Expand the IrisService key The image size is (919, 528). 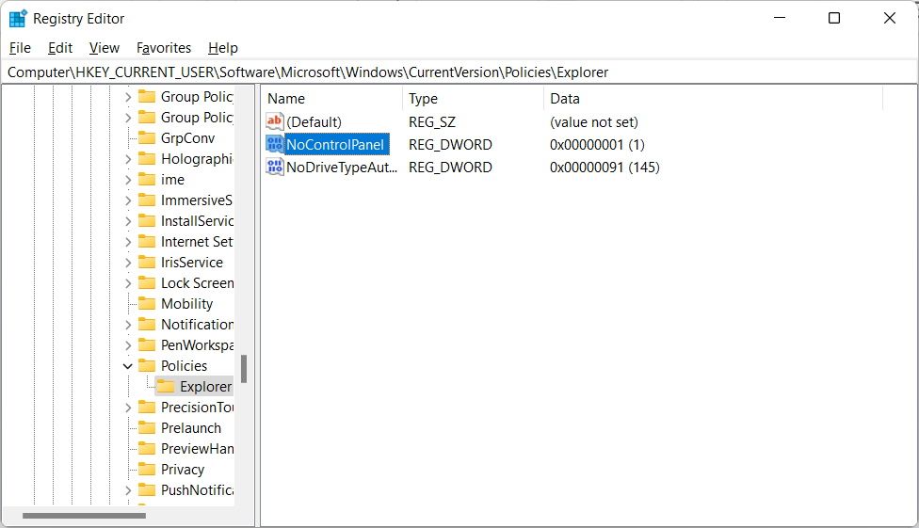pyautogui.click(x=128, y=262)
